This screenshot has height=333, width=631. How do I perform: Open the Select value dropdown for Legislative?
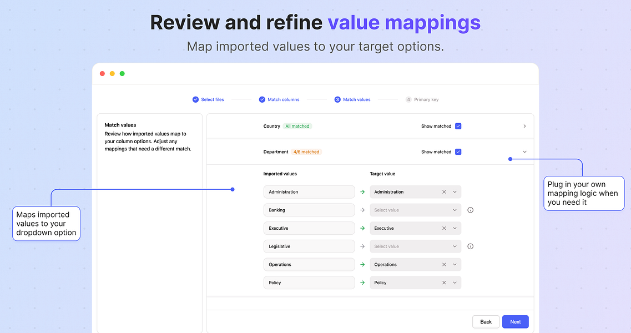[415, 246]
